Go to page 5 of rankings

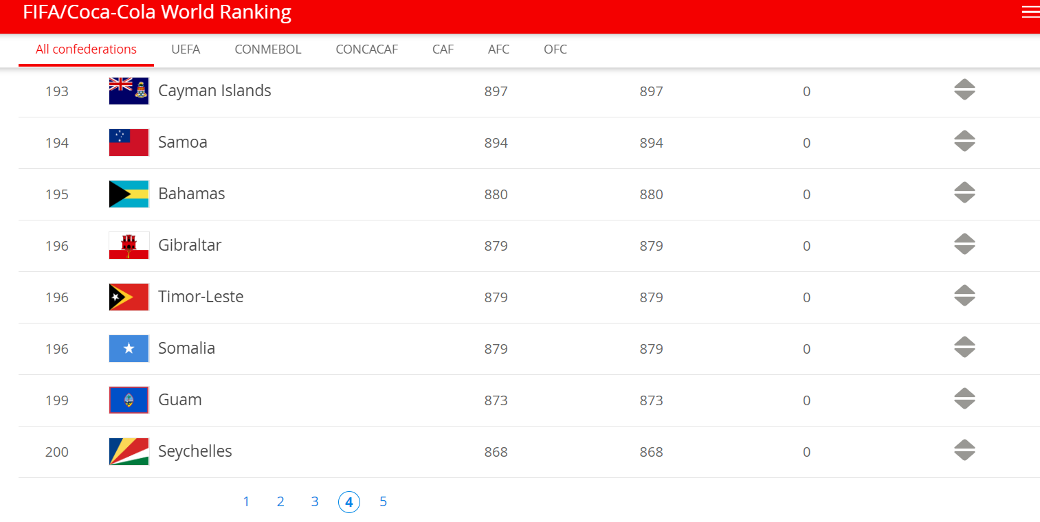click(384, 502)
